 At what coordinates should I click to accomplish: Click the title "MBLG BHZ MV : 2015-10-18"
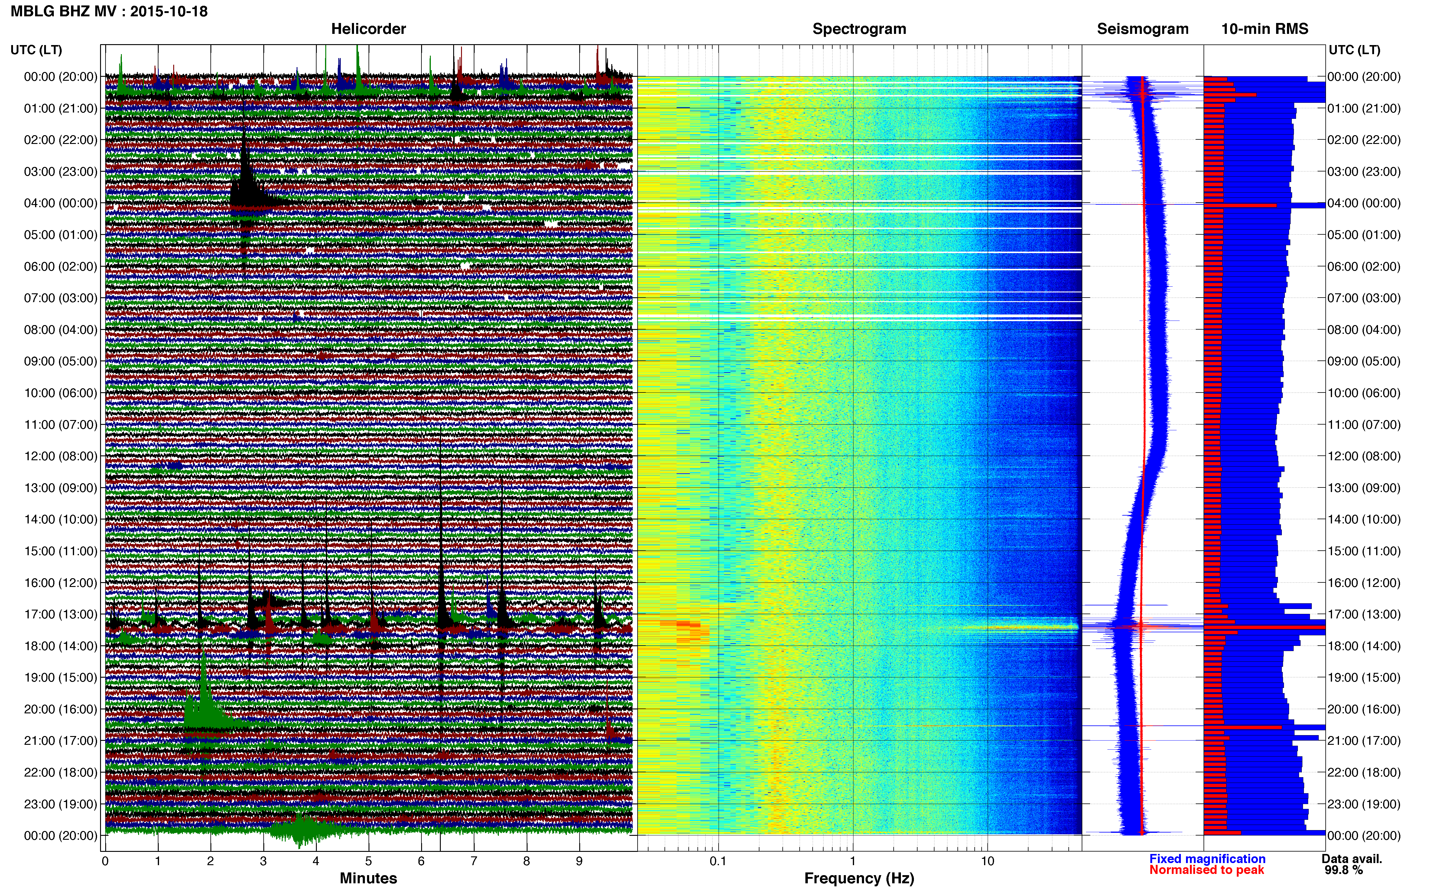(110, 11)
